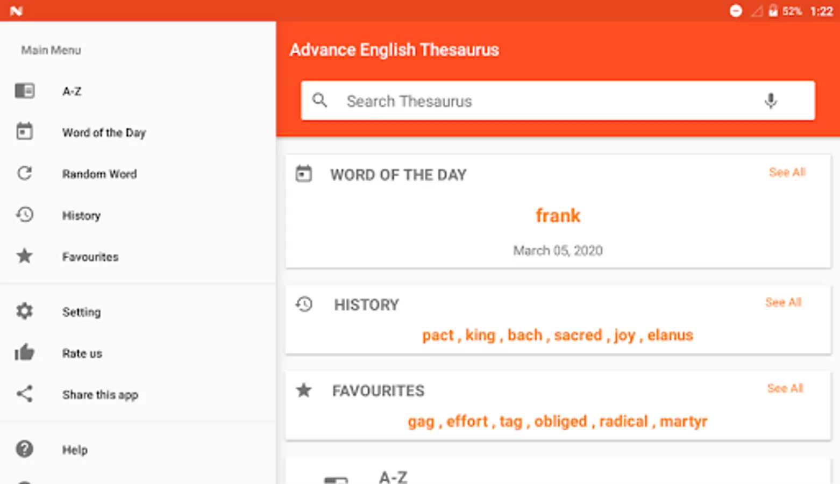Open today's word "frank"
The image size is (840, 484).
pyautogui.click(x=558, y=216)
